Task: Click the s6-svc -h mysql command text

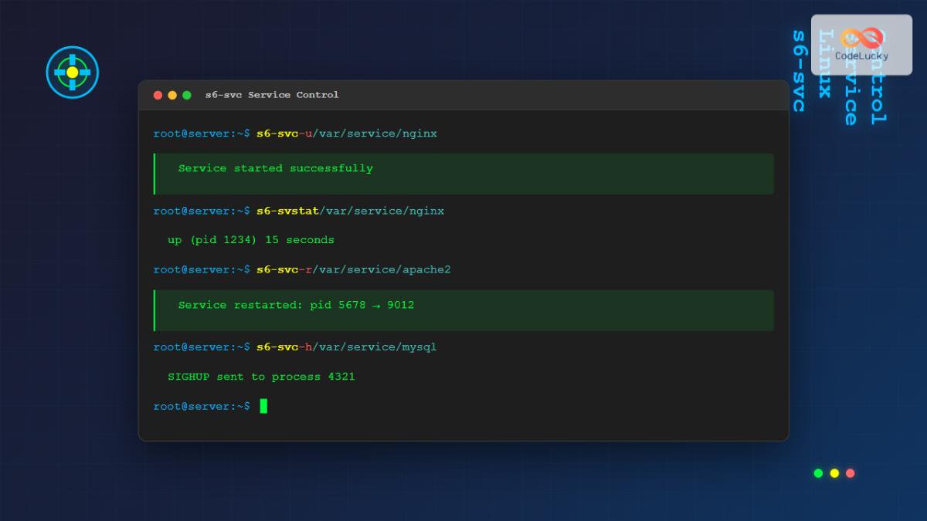Action: click(x=296, y=347)
